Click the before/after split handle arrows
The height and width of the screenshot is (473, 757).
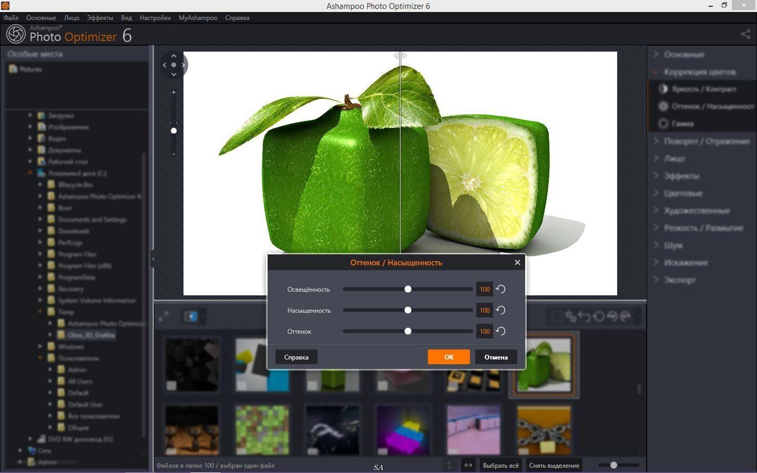coord(400,56)
